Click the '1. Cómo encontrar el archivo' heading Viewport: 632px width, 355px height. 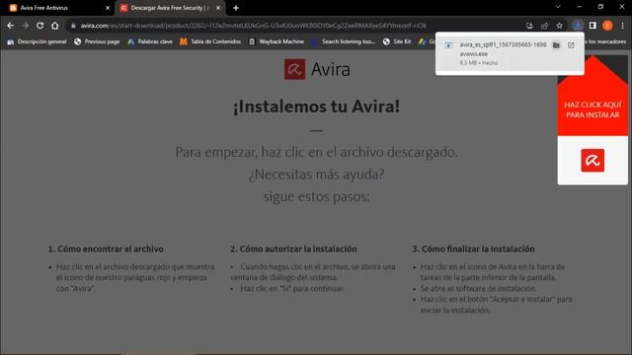point(106,248)
